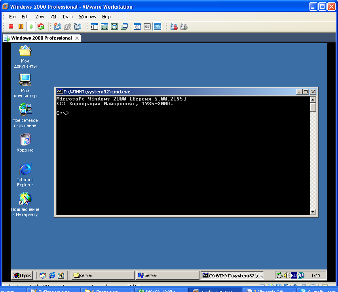Select the Internet Explorer desktop icon
This screenshot has width=338, height=292.
point(25,175)
